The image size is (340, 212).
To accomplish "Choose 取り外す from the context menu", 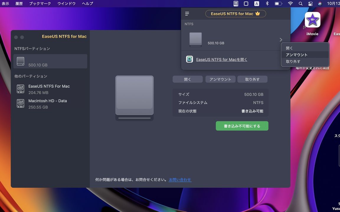I will coord(305,62).
